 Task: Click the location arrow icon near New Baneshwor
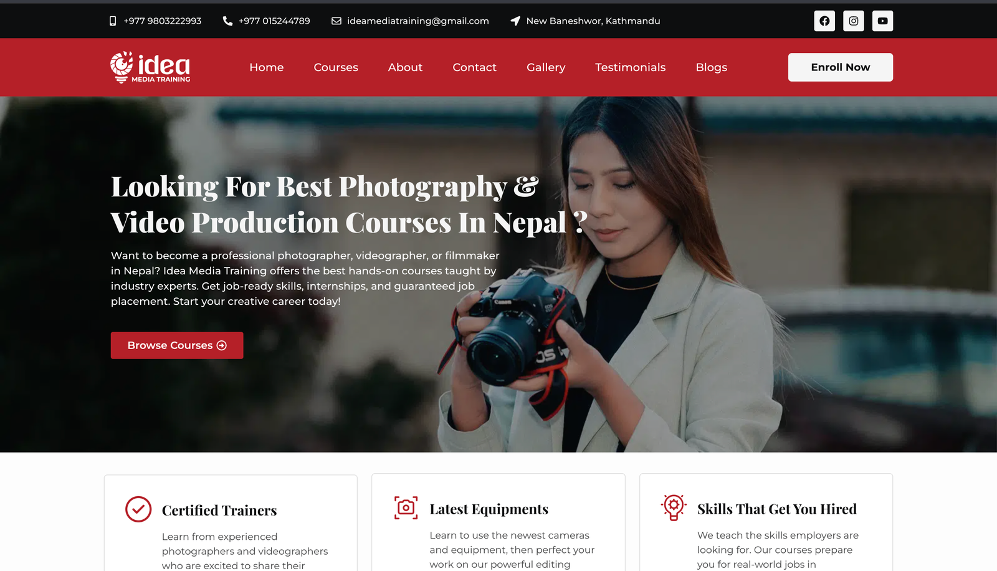[x=515, y=21]
